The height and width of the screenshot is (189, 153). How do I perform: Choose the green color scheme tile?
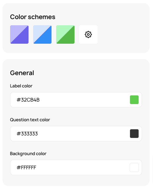(65, 34)
